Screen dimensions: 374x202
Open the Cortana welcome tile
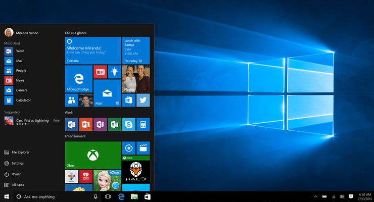click(x=92, y=50)
